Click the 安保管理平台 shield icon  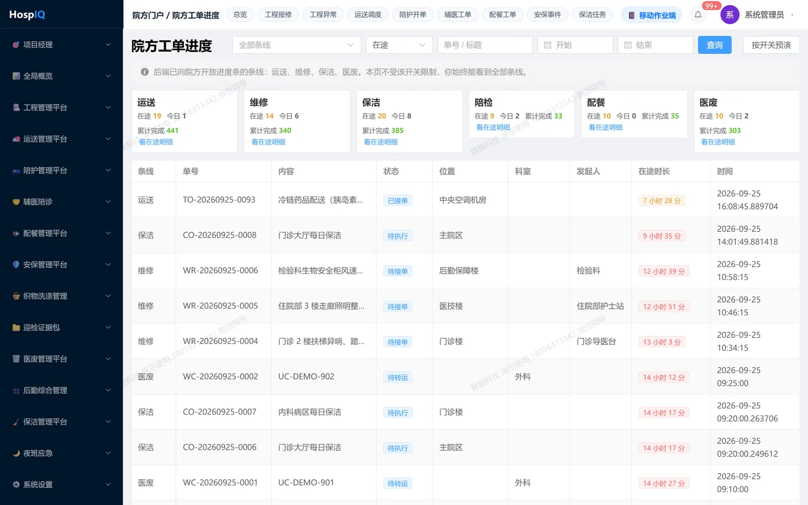[16, 264]
